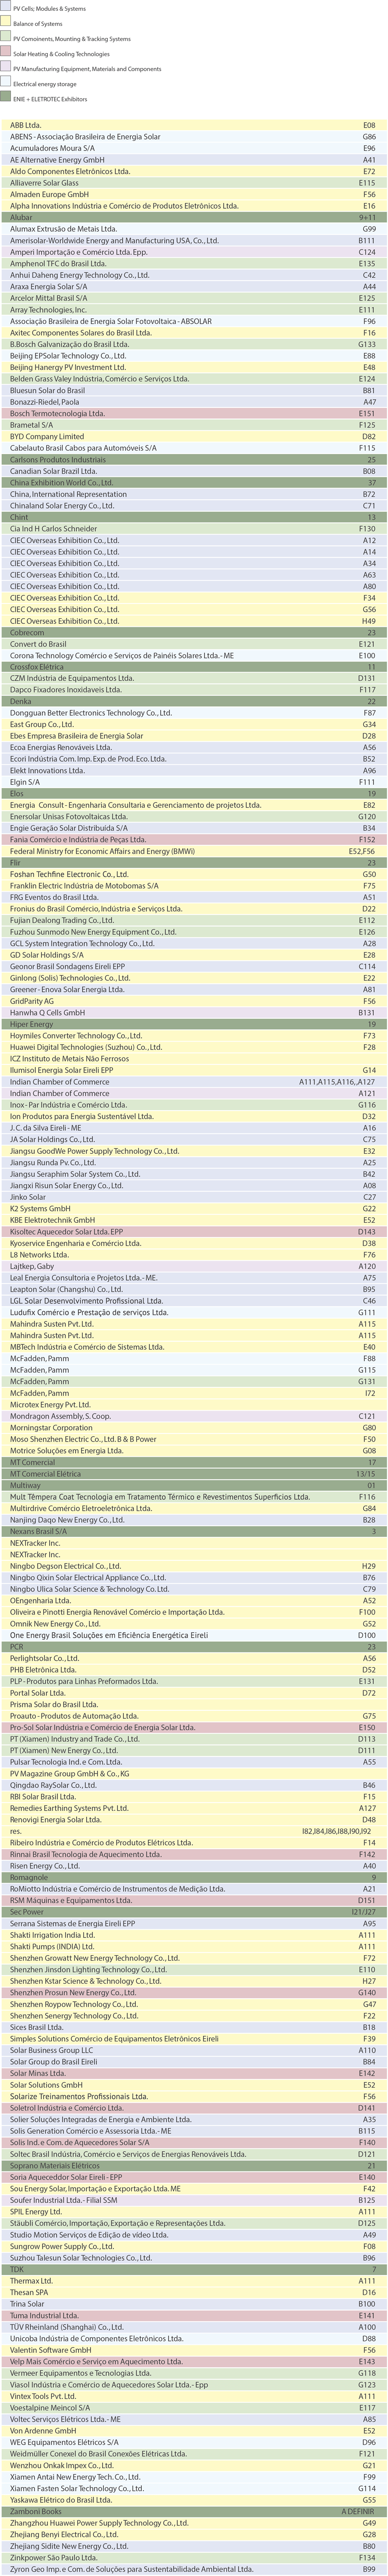Click 'GD Solar Holdings S/A' entry
The image size is (388, 2576).
tap(194, 954)
